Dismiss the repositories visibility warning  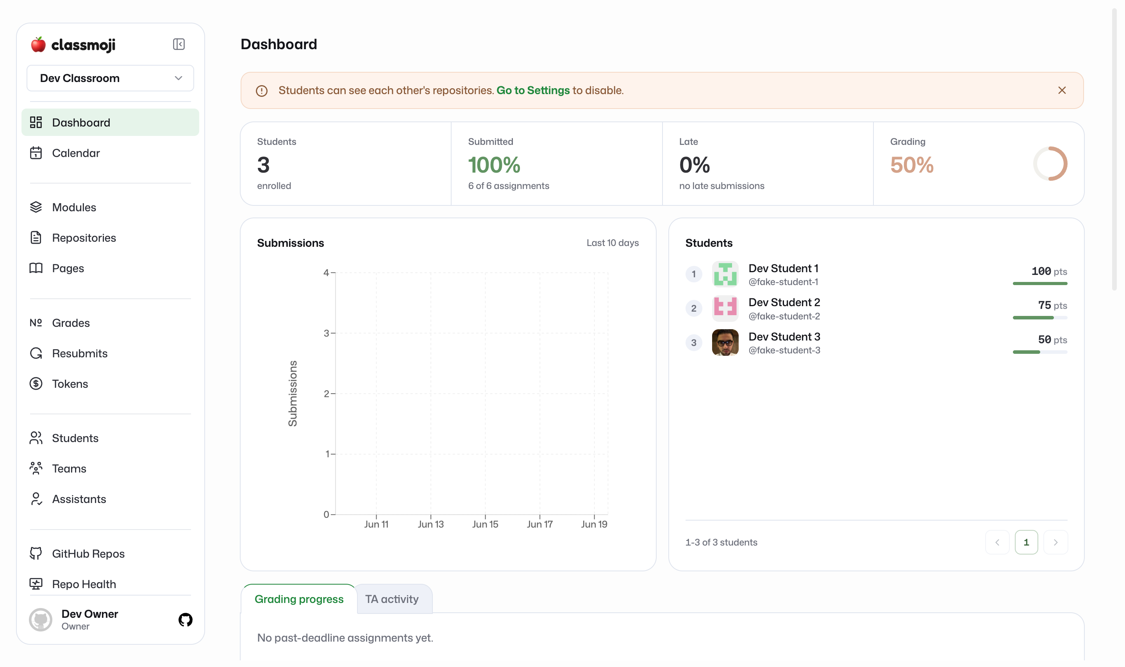point(1062,90)
